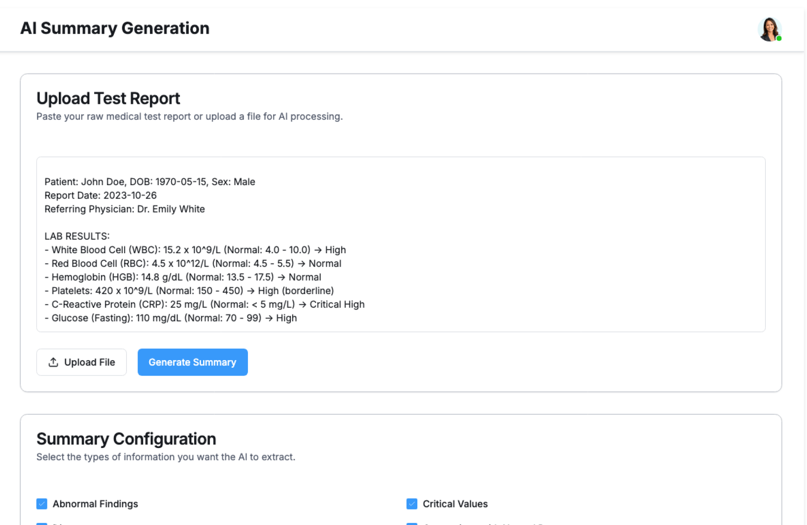
Task: Place cursor on the WBC result line
Action: click(x=195, y=250)
